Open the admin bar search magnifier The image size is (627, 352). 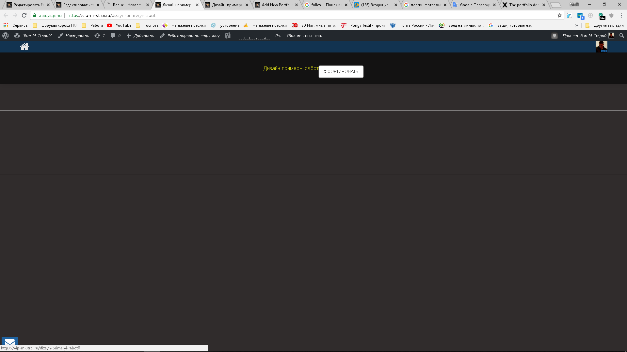tap(621, 36)
